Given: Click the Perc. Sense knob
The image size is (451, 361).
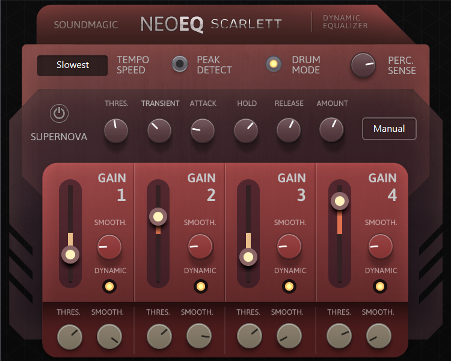Looking at the screenshot, I should pos(363,65).
